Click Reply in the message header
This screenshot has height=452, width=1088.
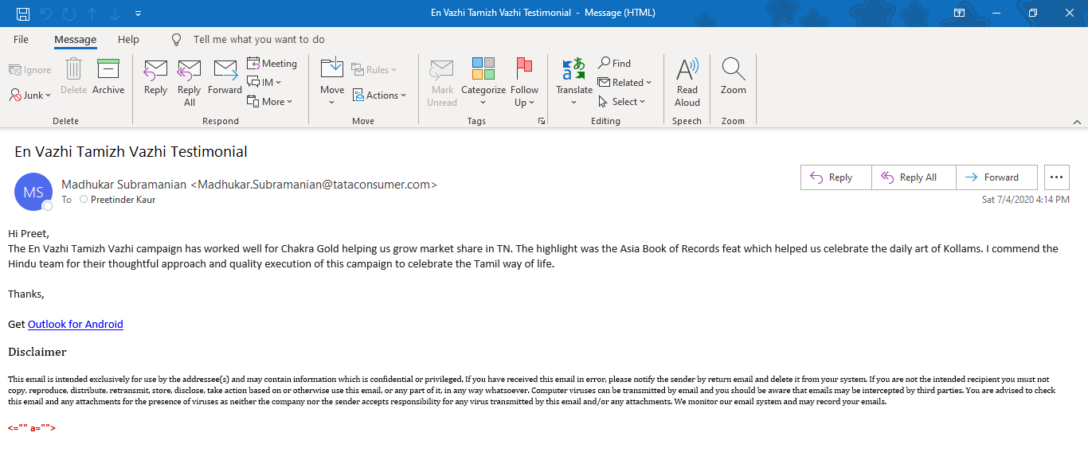coord(836,177)
